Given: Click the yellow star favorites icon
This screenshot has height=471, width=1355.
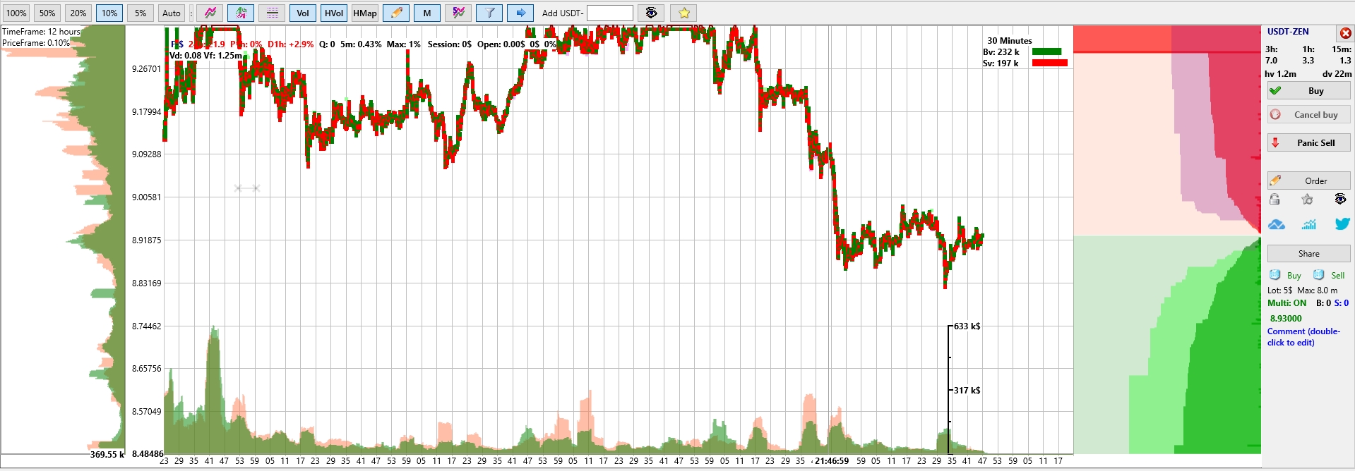Looking at the screenshot, I should (684, 13).
